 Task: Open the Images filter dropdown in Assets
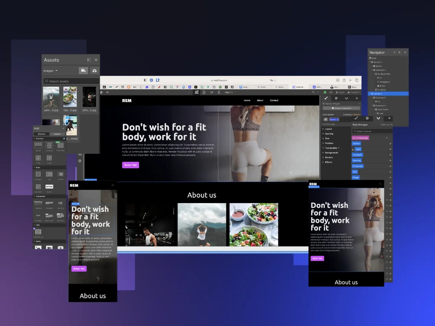(50, 71)
